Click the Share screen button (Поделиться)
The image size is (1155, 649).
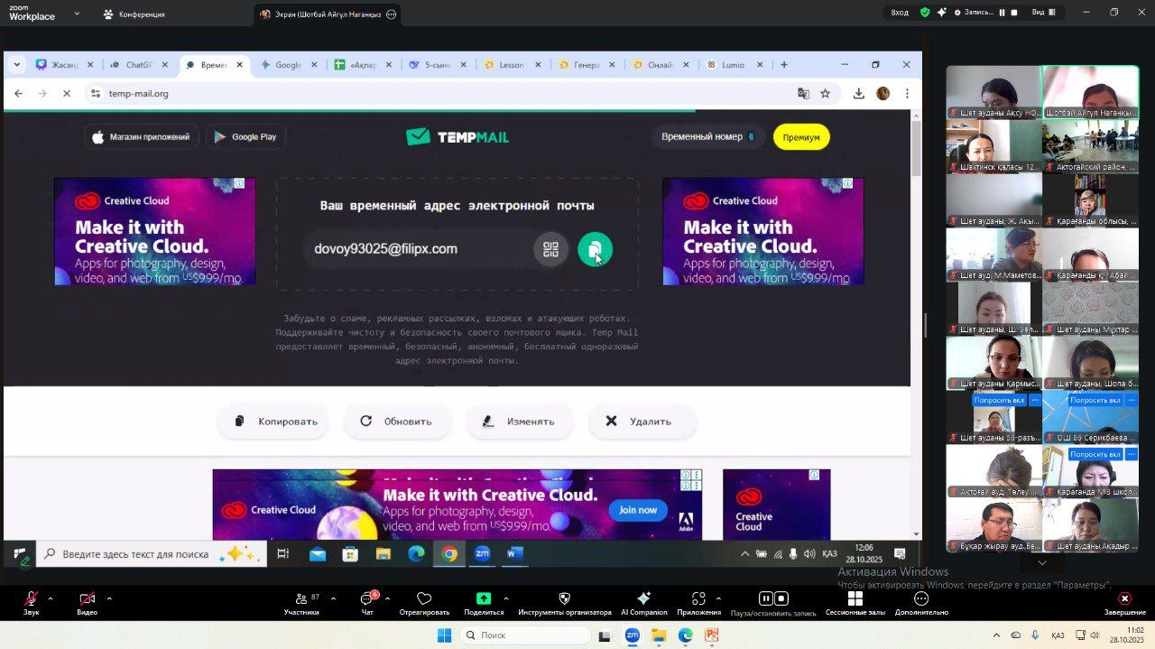[484, 601]
